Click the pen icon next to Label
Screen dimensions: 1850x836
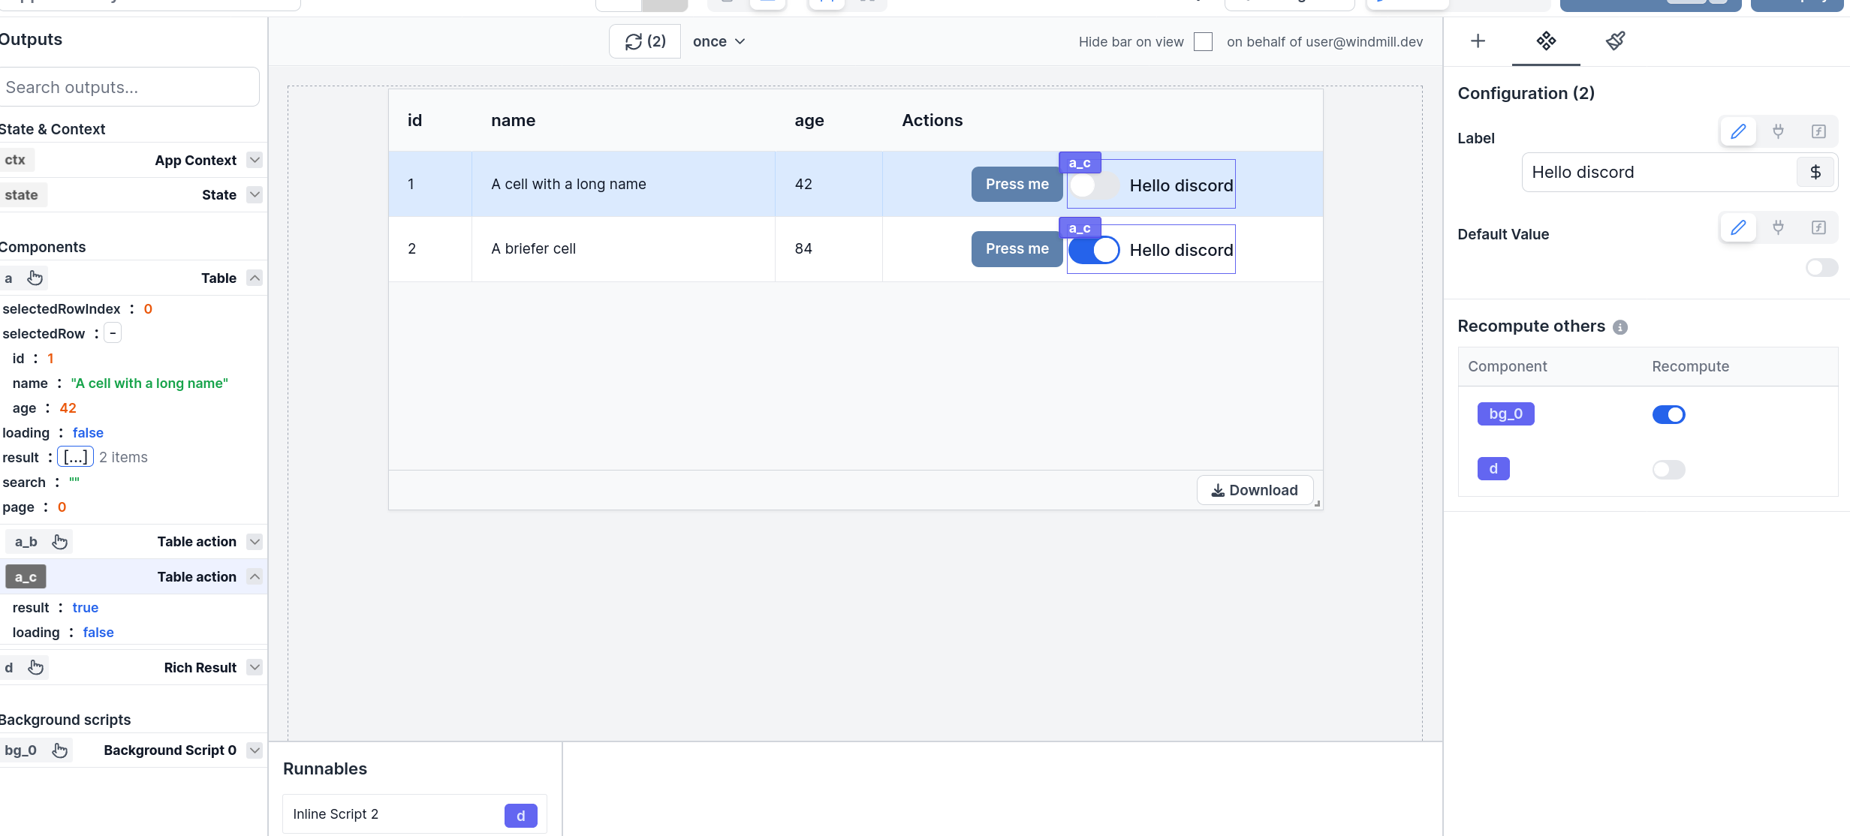pyautogui.click(x=1738, y=131)
